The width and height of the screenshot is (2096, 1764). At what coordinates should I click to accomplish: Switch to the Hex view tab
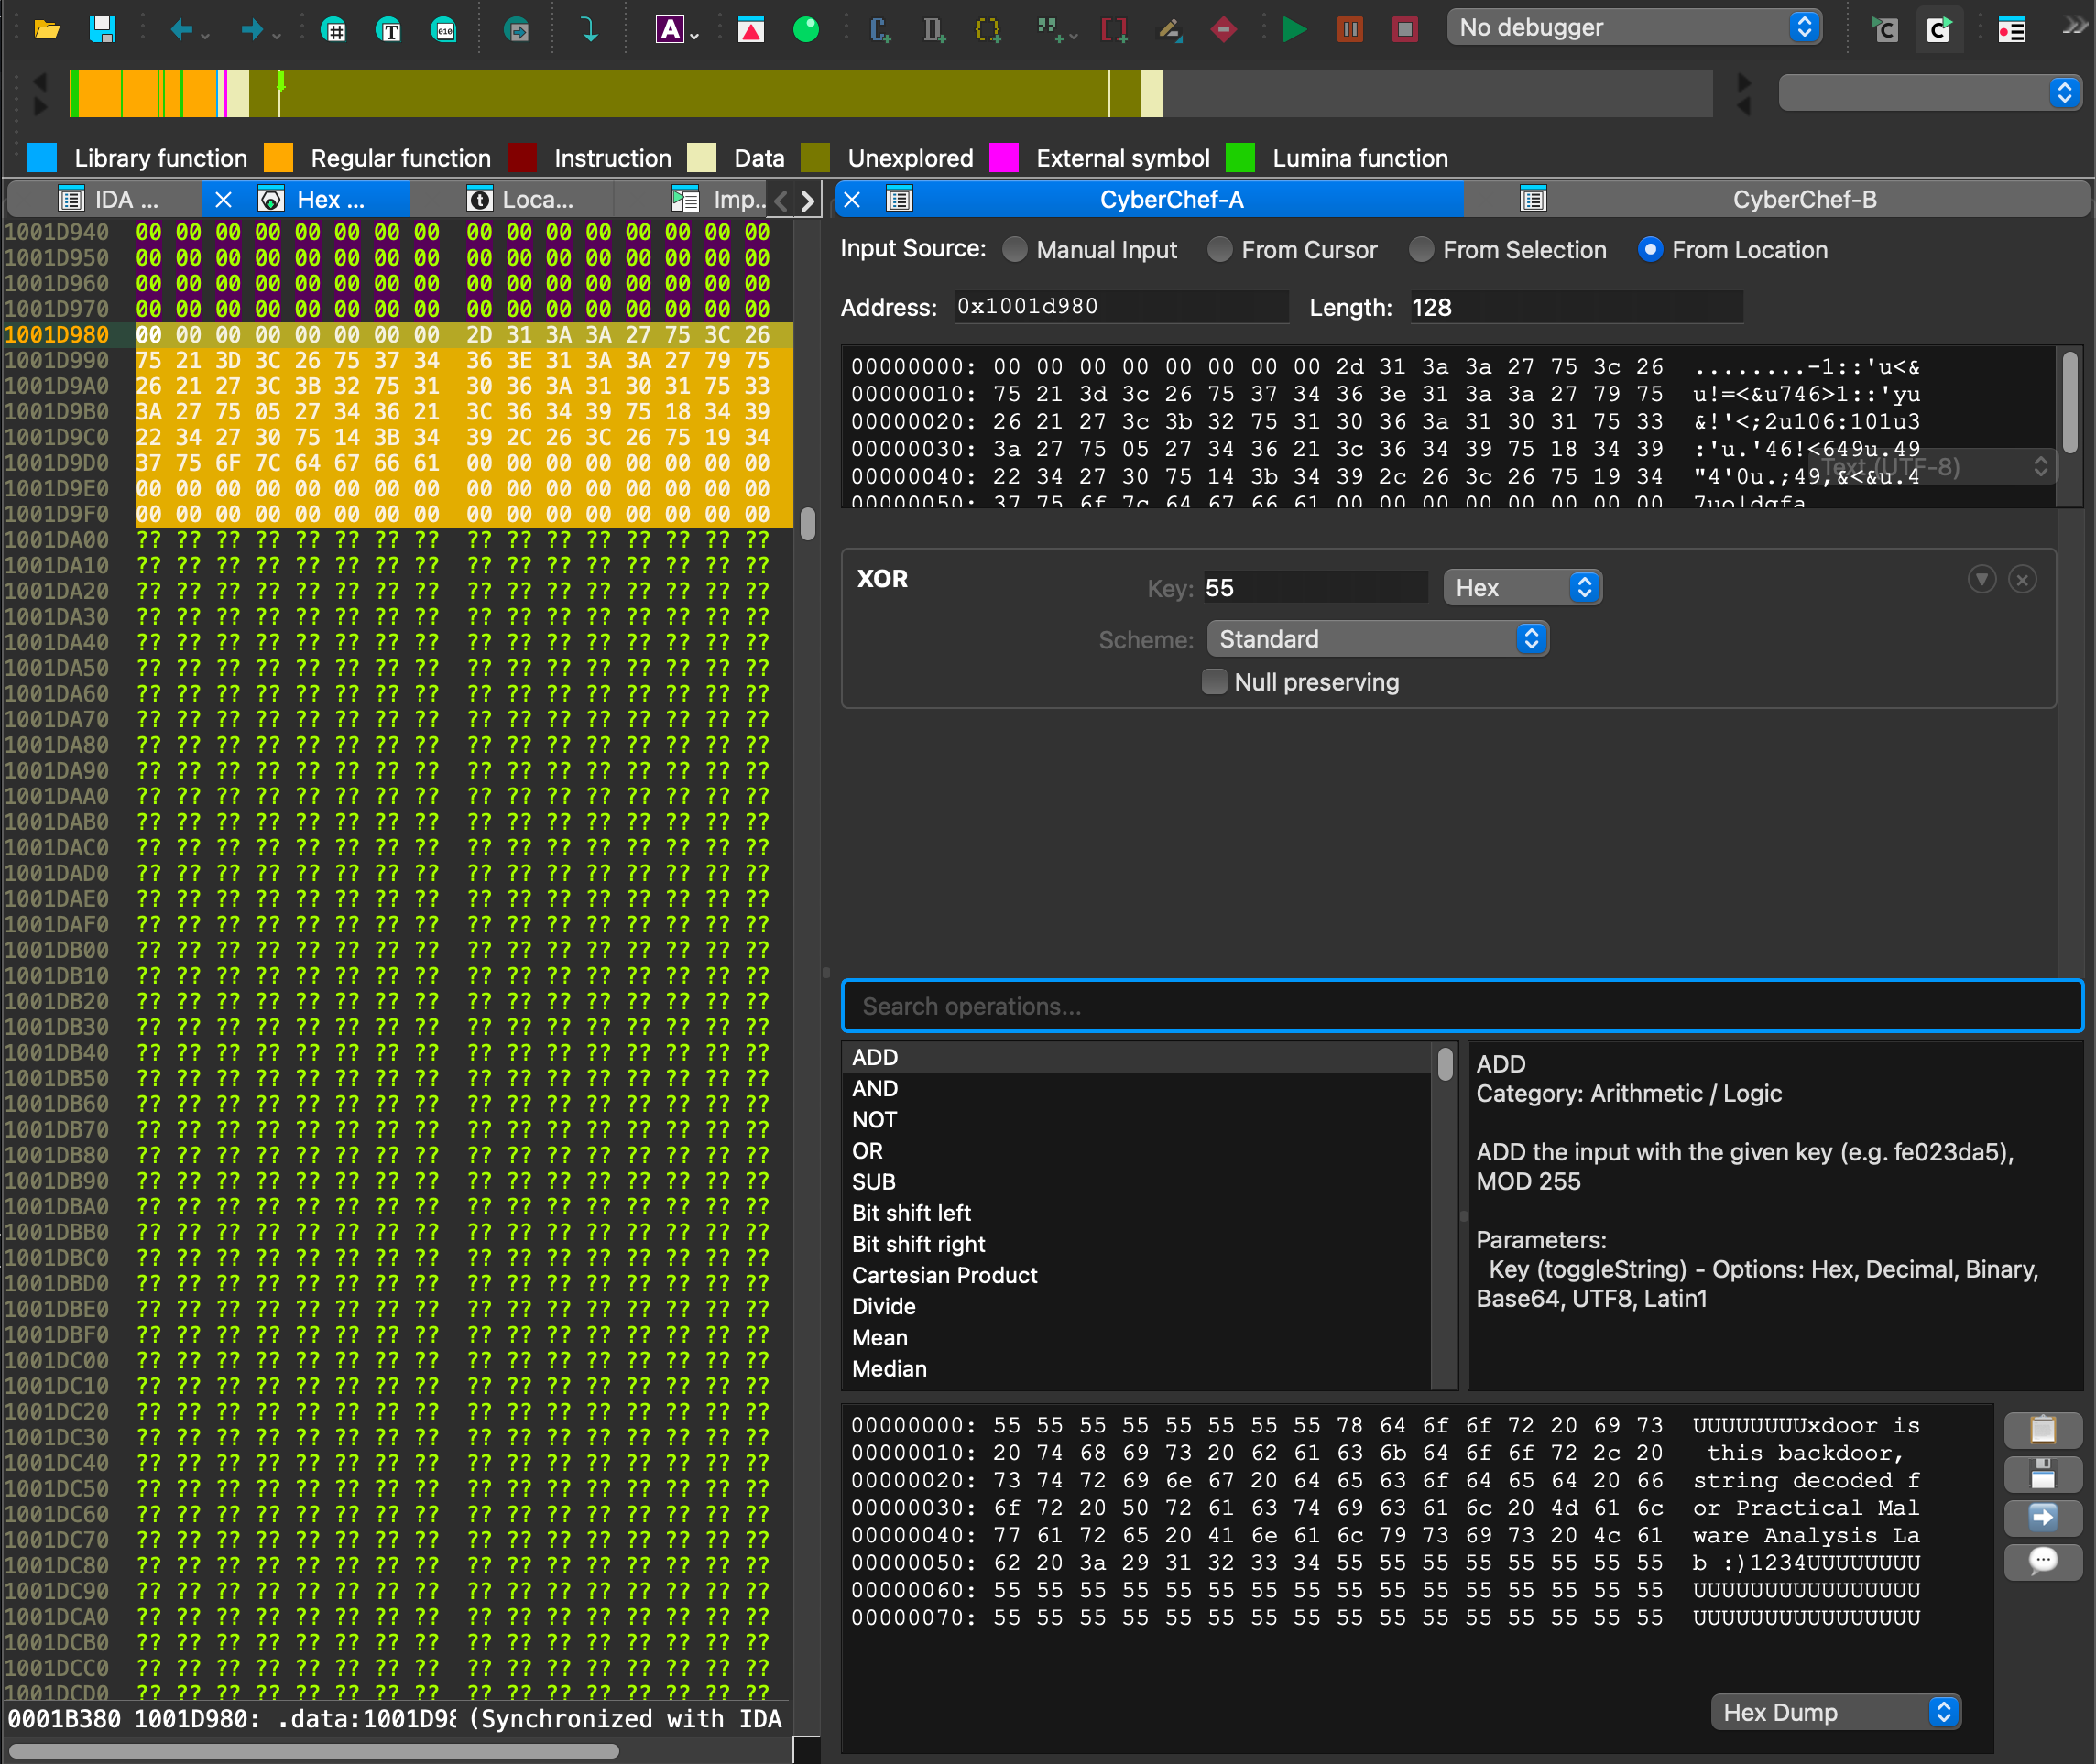click(330, 198)
